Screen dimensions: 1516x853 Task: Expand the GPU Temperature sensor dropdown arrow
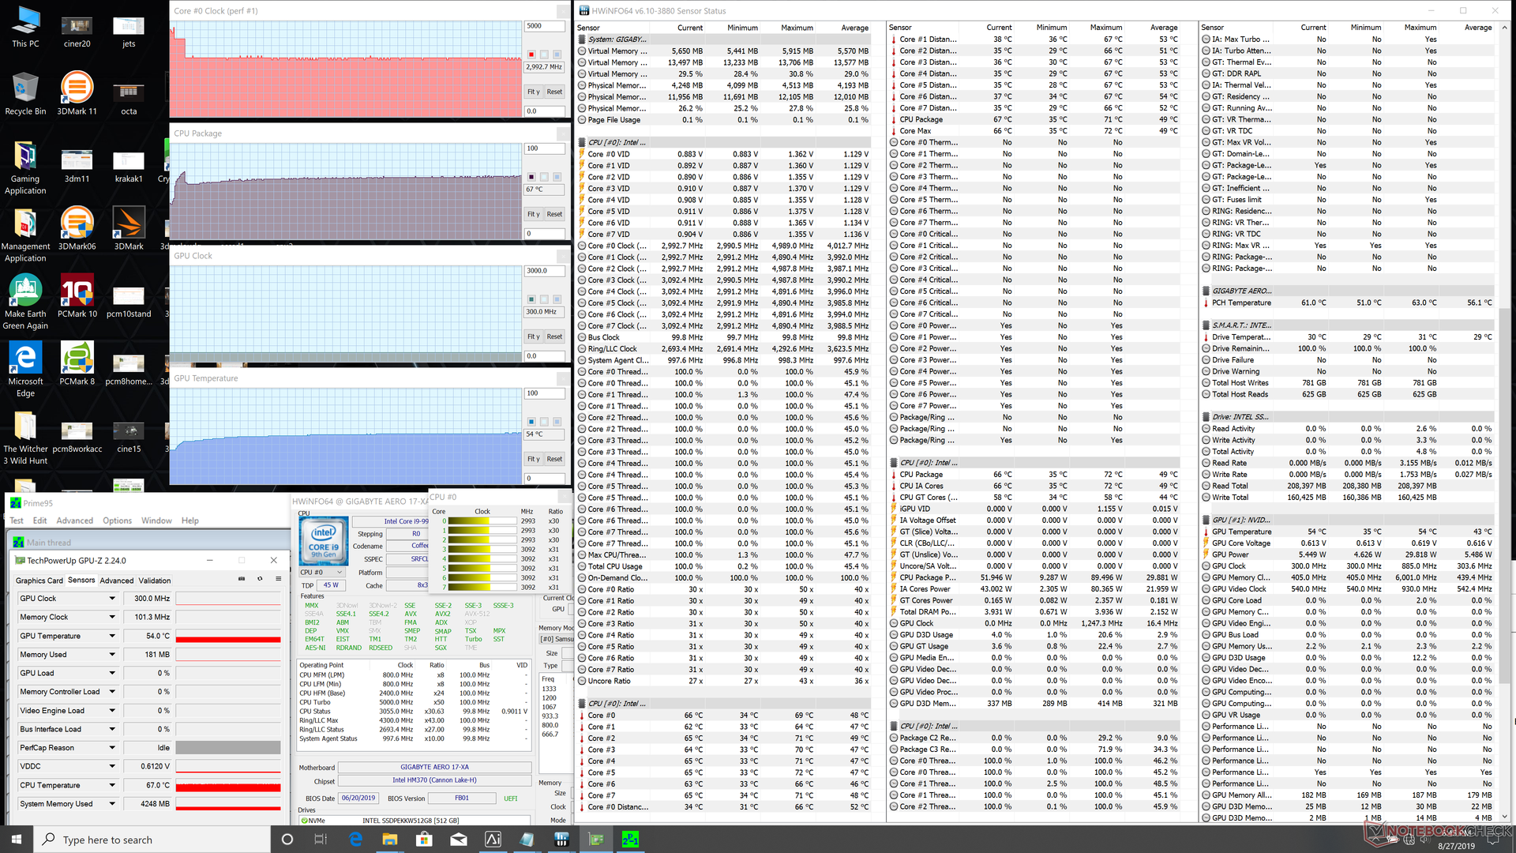(x=112, y=636)
